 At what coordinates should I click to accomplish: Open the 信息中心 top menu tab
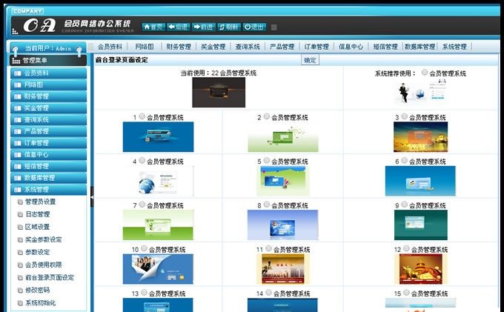coord(351,47)
